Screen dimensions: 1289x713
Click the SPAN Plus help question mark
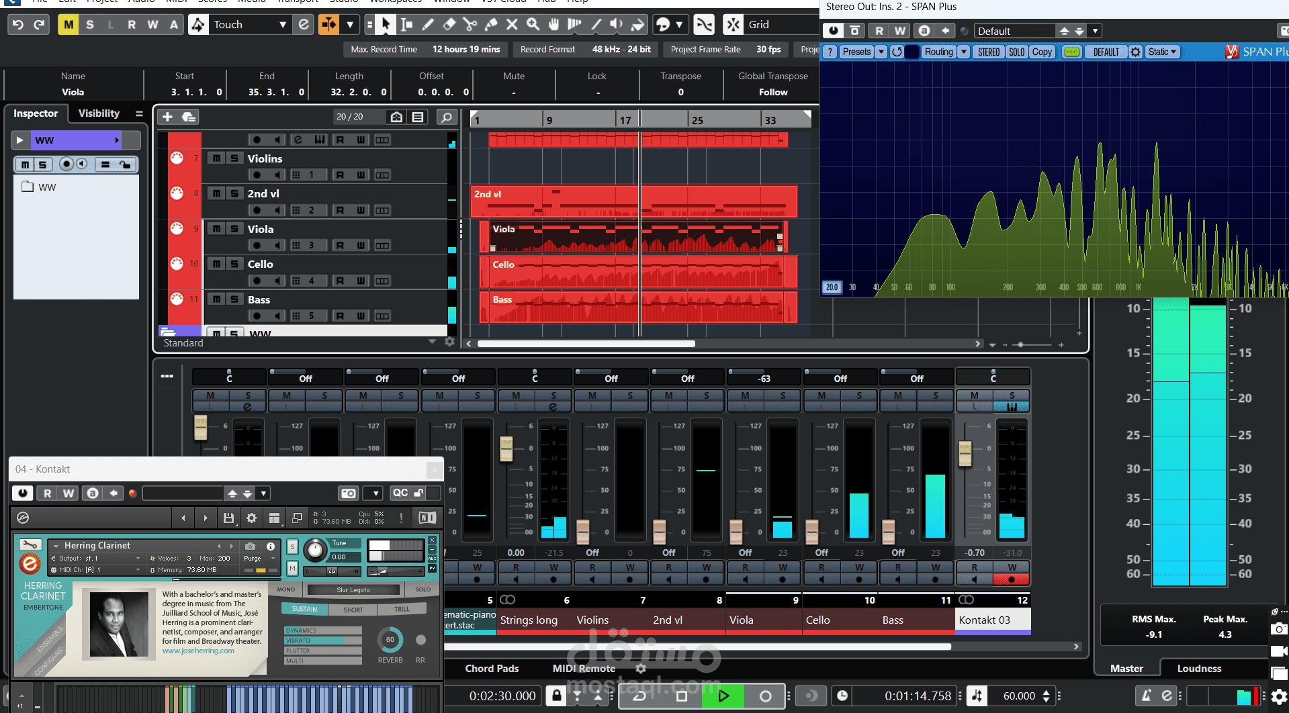[x=830, y=52]
